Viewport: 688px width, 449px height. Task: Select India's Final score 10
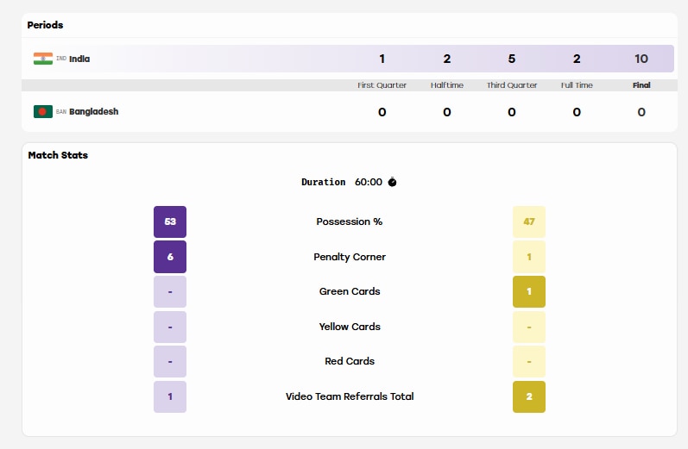point(641,59)
